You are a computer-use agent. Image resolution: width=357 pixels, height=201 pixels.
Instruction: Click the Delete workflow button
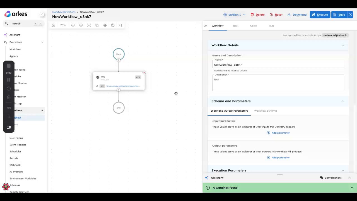pos(257,15)
